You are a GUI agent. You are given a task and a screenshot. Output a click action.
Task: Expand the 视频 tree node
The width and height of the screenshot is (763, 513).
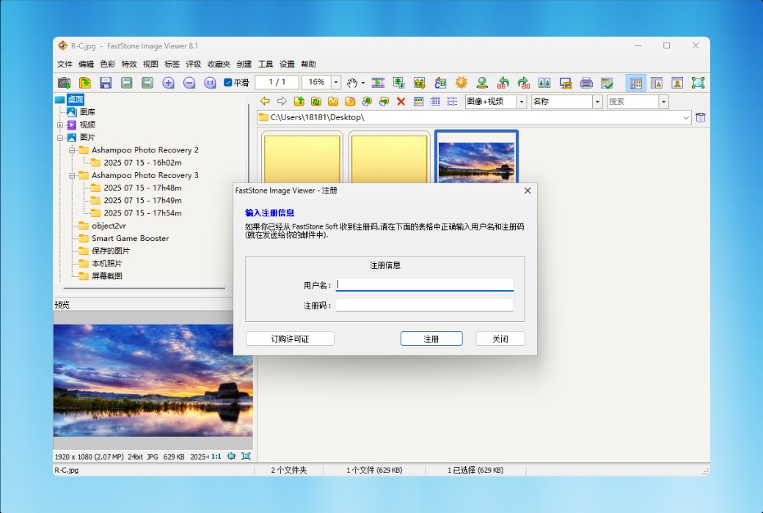tap(60, 125)
